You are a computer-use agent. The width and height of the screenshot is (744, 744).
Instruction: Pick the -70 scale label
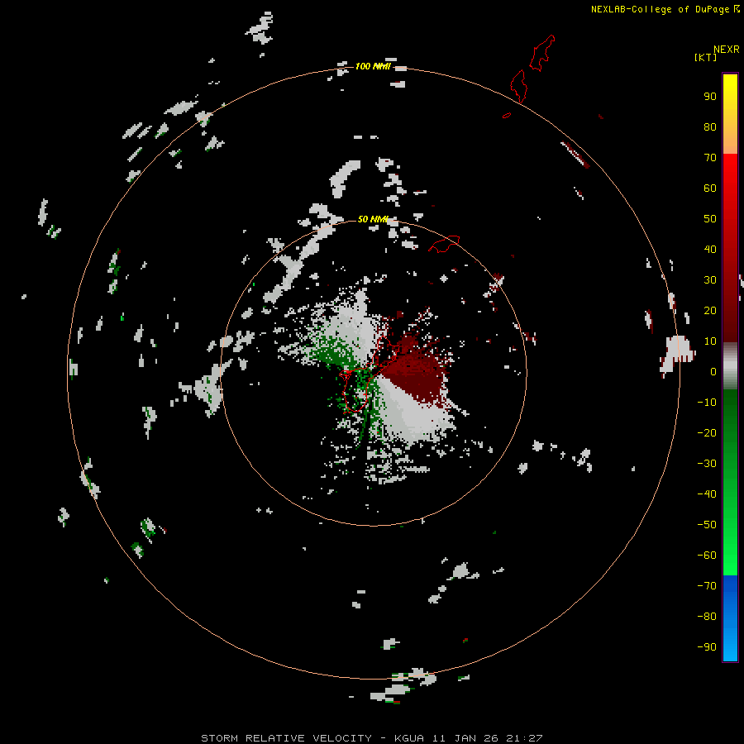click(707, 586)
